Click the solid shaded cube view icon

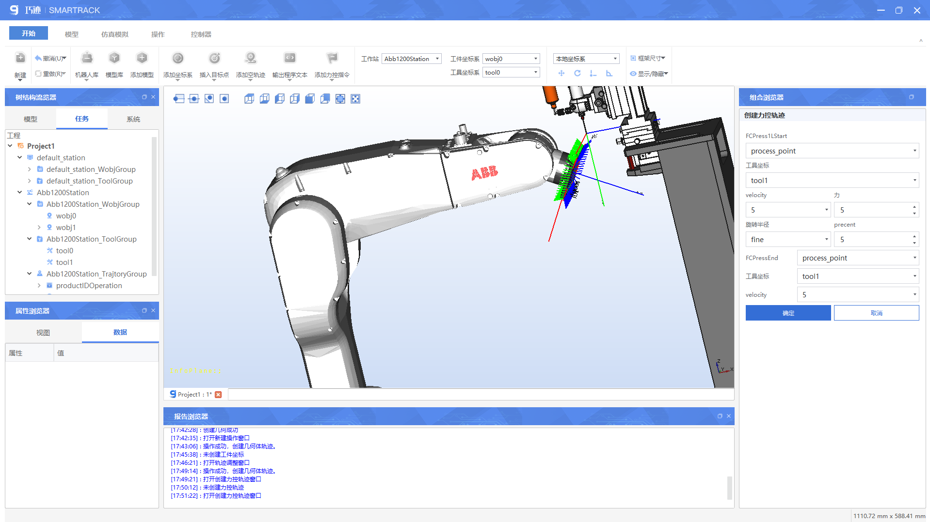coord(310,99)
